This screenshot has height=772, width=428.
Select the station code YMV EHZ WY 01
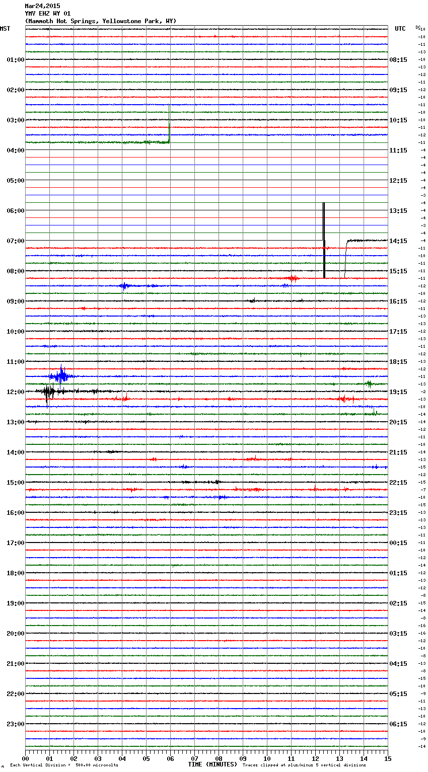tap(48, 14)
